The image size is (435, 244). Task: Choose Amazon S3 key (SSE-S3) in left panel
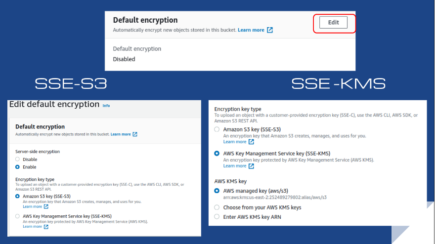pos(18,196)
